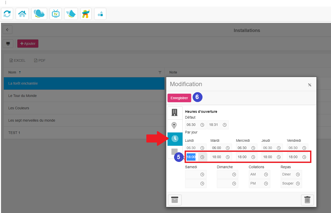This screenshot has width=331, height=213.
Task: Switch to the clock opening hours tab
Action: tap(175, 139)
